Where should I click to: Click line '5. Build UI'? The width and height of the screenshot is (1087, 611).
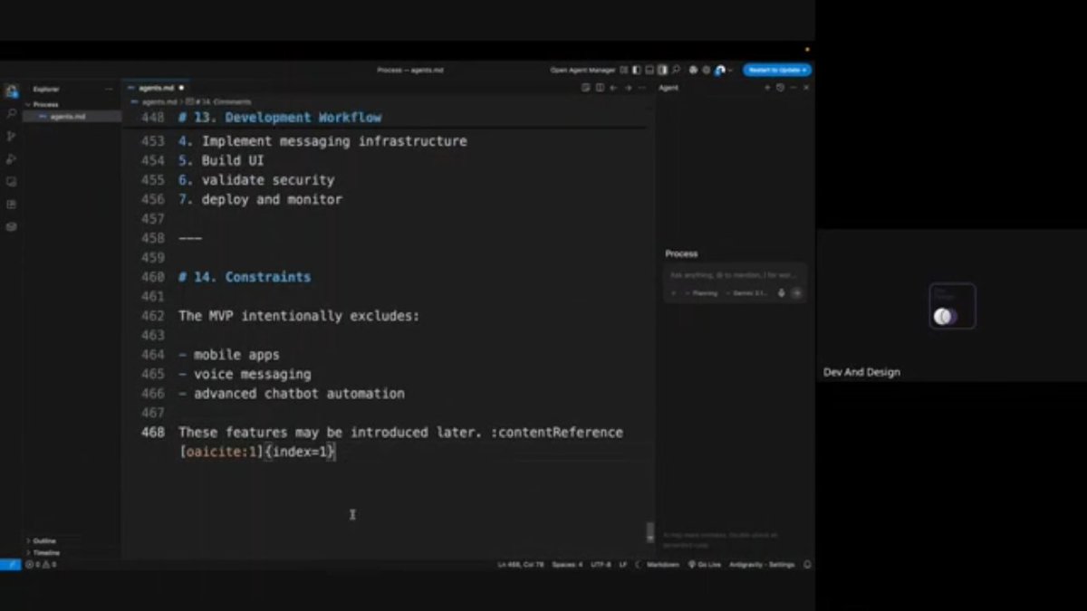click(221, 160)
